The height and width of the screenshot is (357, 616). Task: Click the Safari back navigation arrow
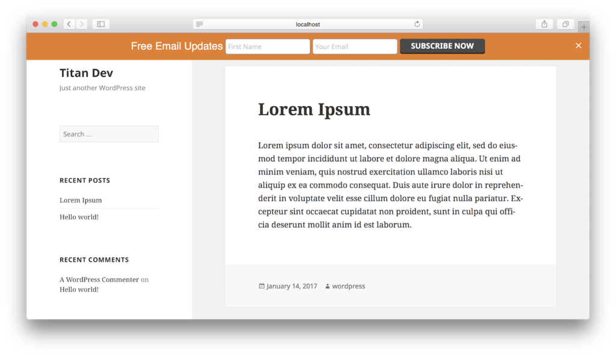point(69,24)
